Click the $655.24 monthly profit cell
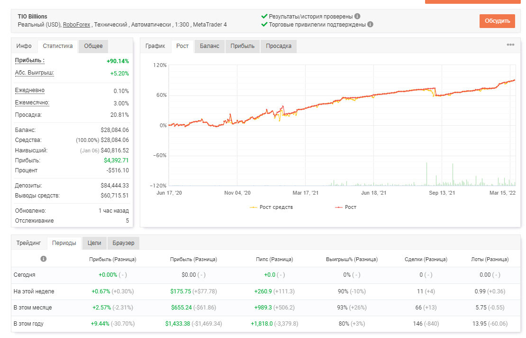Screen dimensions: 526x338 click(193, 308)
